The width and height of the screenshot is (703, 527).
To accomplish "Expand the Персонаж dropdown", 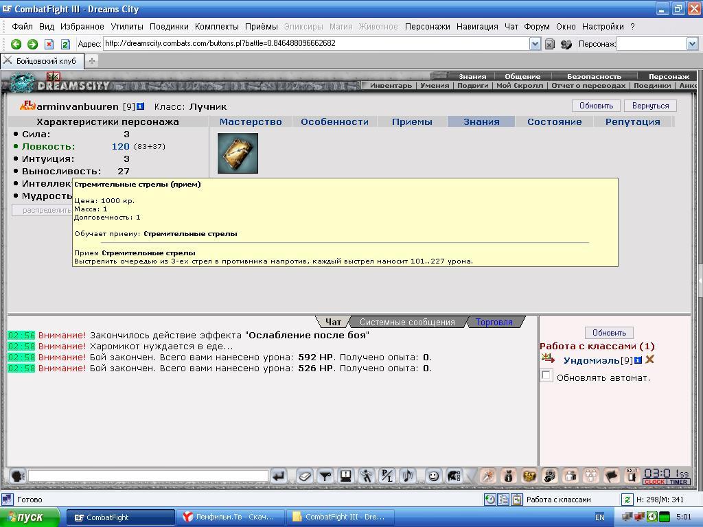I will 692,44.
